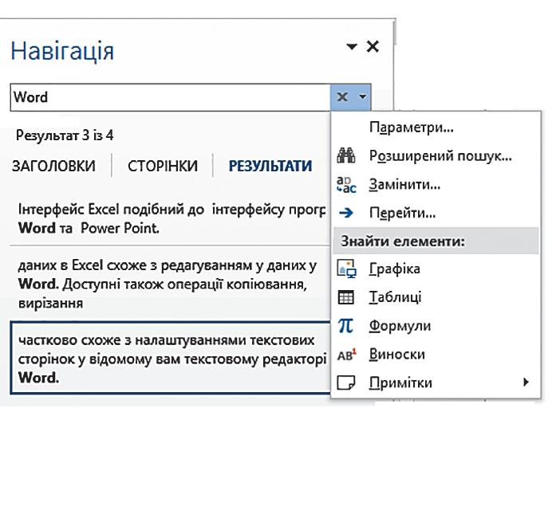The height and width of the screenshot is (510, 556).
Task: Clear the search box with the X
Action: tap(342, 96)
